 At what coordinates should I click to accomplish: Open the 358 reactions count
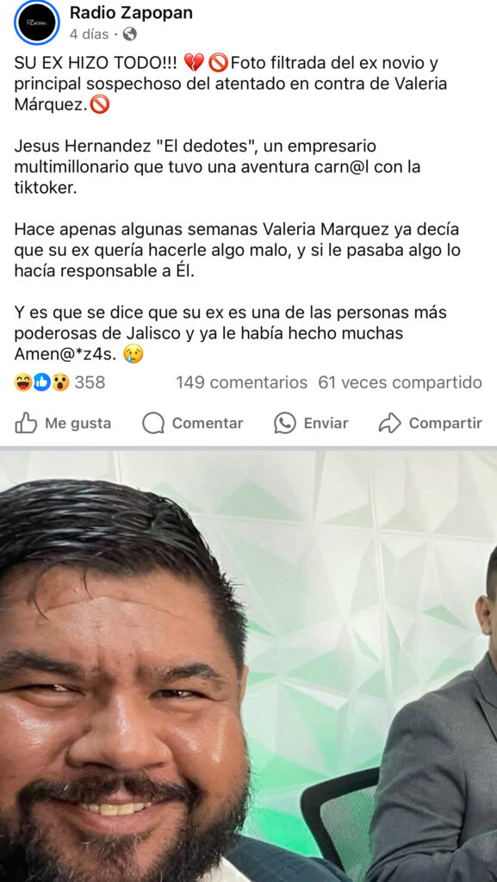point(90,382)
